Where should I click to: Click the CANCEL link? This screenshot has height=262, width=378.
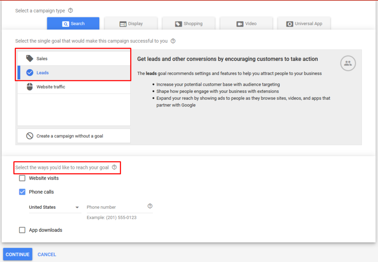click(47, 255)
